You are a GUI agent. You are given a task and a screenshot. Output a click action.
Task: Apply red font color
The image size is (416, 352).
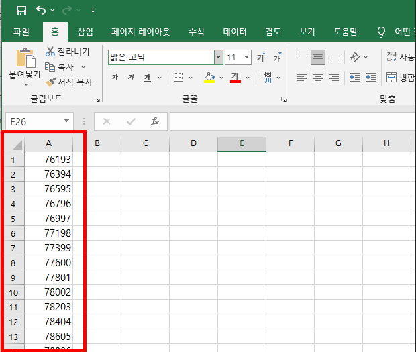click(236, 78)
